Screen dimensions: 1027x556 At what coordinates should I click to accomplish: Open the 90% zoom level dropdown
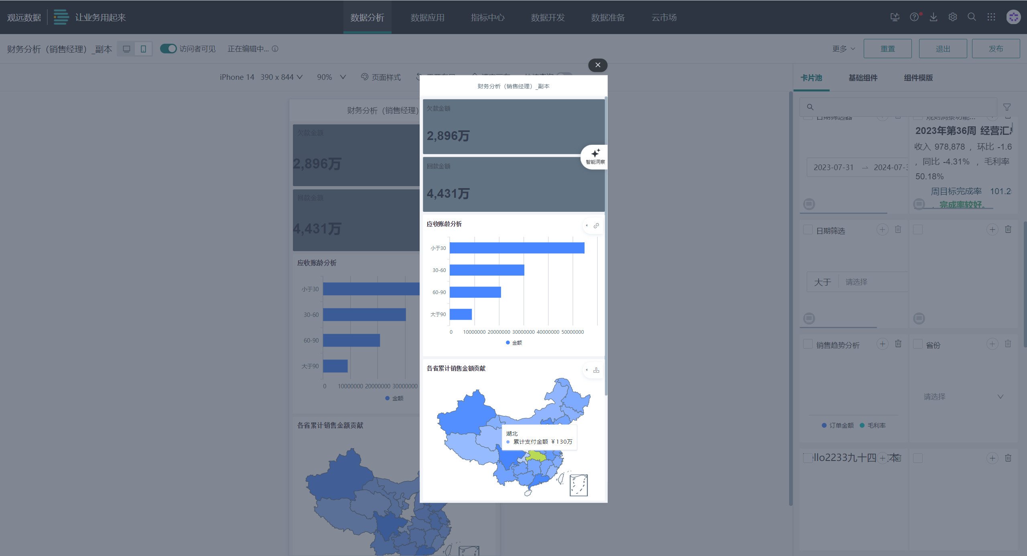pos(331,77)
